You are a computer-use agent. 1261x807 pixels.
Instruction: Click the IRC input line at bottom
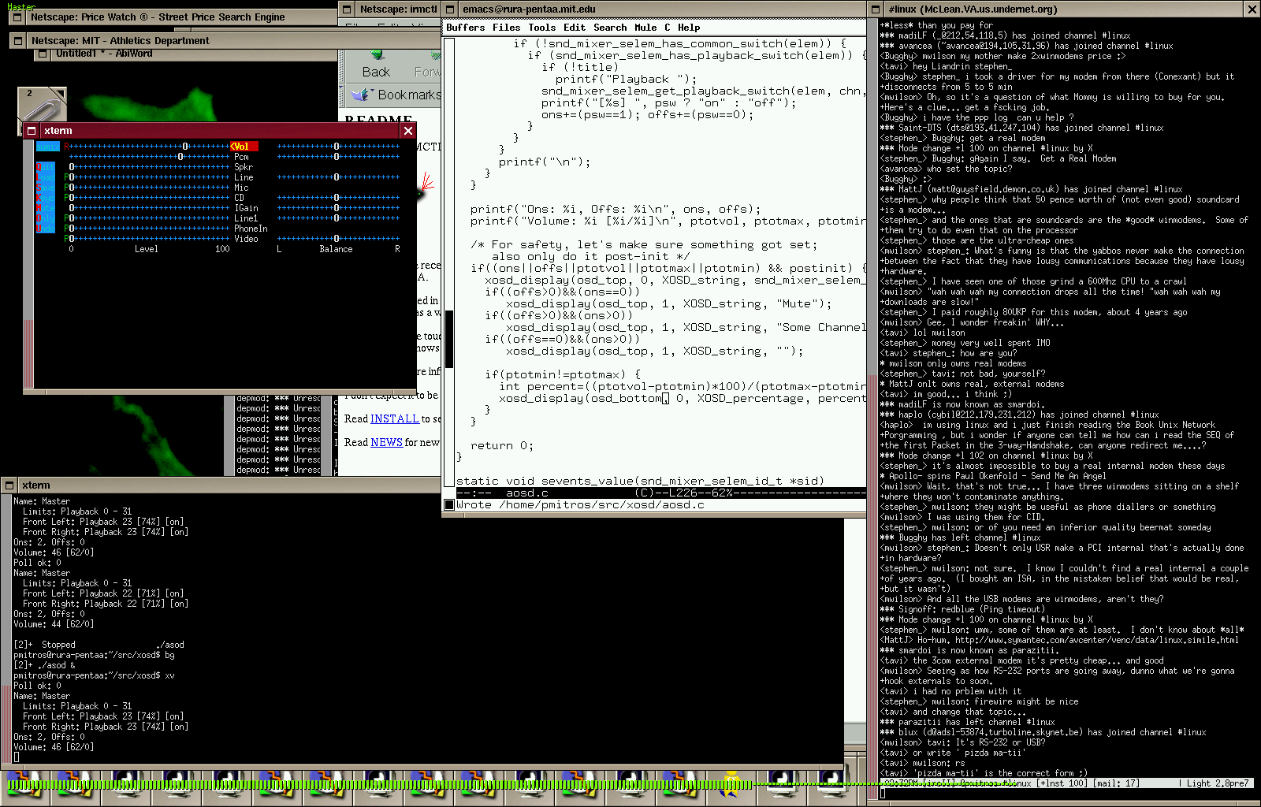coord(1068,794)
